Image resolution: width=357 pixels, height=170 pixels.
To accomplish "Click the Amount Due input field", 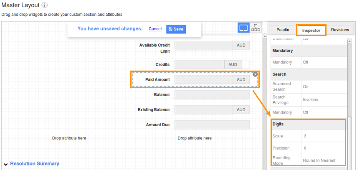I will click(212, 124).
